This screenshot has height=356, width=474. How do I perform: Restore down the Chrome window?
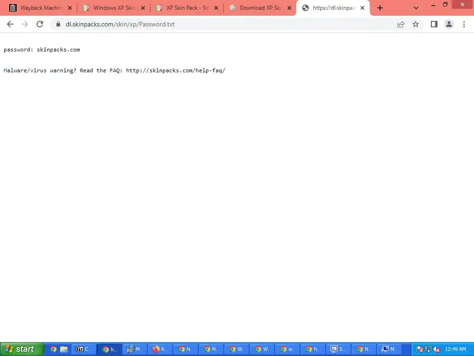(x=445, y=5)
